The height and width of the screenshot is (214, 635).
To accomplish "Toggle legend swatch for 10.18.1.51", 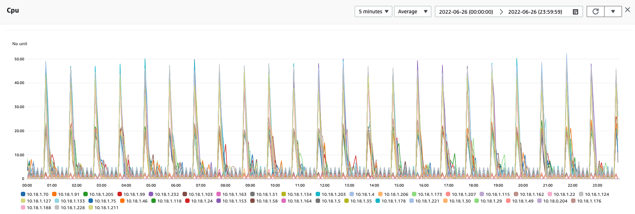I will point(252,194).
